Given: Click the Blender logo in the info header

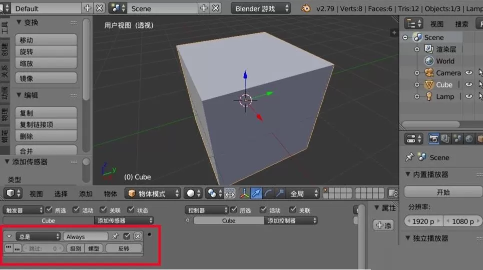Looking at the screenshot, I should pyautogui.click(x=306, y=8).
